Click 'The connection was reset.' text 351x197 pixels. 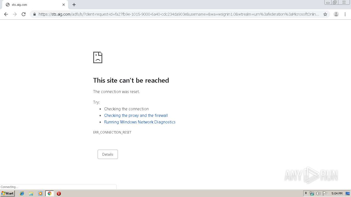[x=116, y=92]
